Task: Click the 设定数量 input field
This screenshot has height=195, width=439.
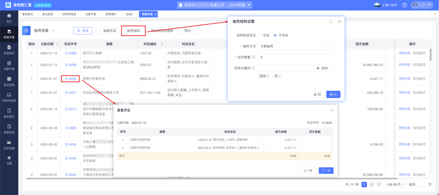Action: pos(295,57)
